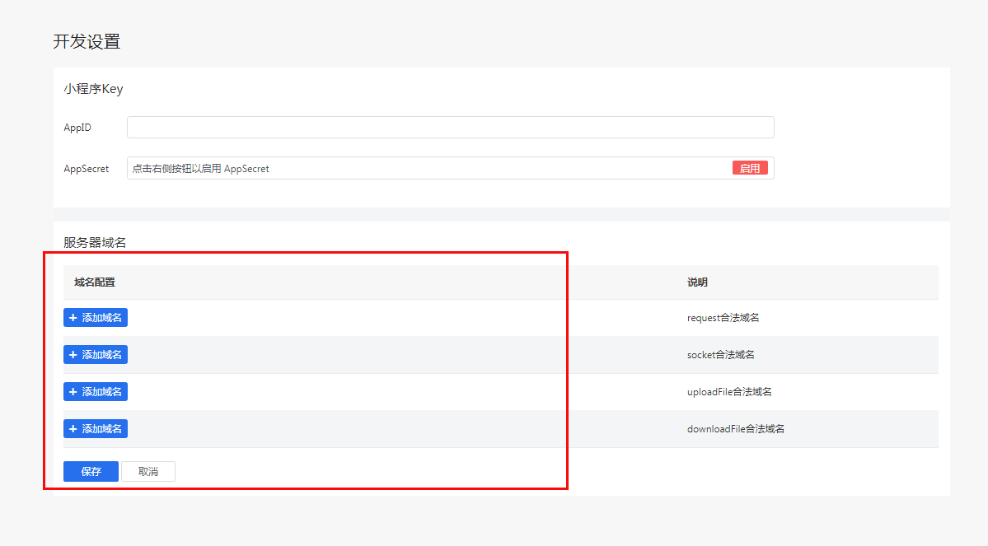
Task: Click the 说明 column header
Action: click(697, 282)
